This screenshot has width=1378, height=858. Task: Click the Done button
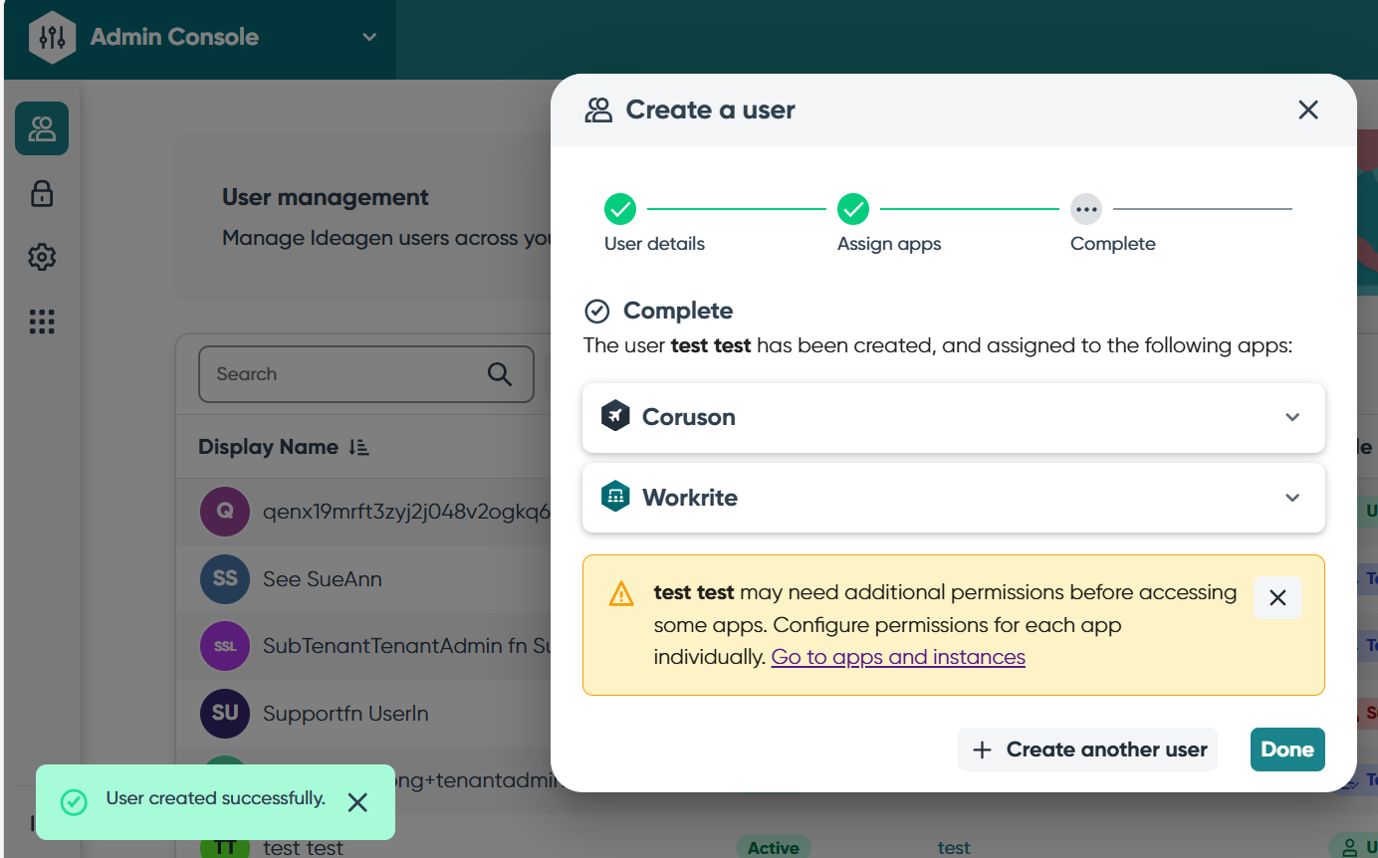(x=1286, y=750)
